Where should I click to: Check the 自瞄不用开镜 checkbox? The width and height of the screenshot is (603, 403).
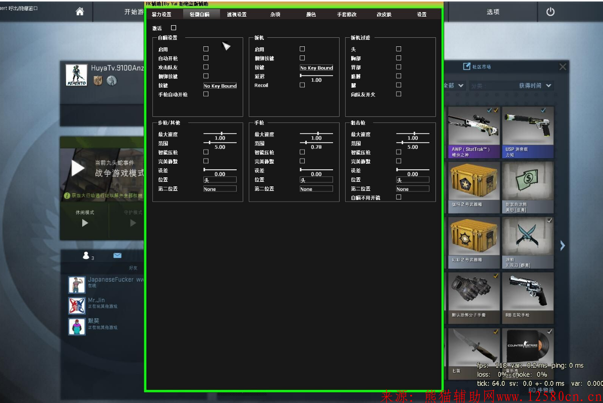click(x=399, y=197)
